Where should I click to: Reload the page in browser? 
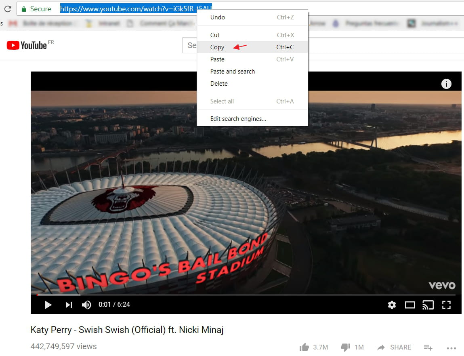tap(7, 8)
